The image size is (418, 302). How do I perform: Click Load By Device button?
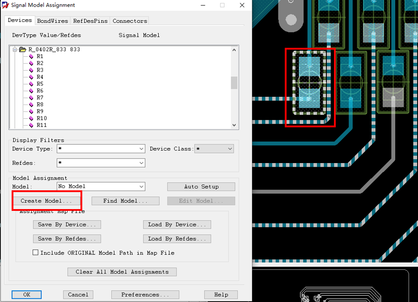pos(177,225)
